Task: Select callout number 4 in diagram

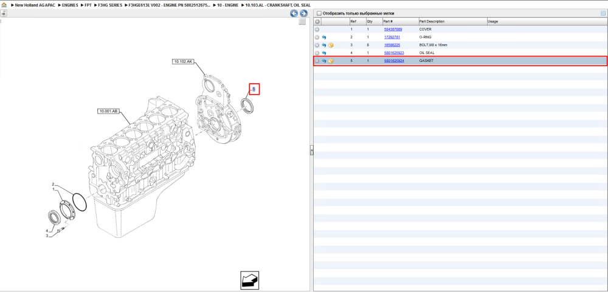Action: click(47, 231)
